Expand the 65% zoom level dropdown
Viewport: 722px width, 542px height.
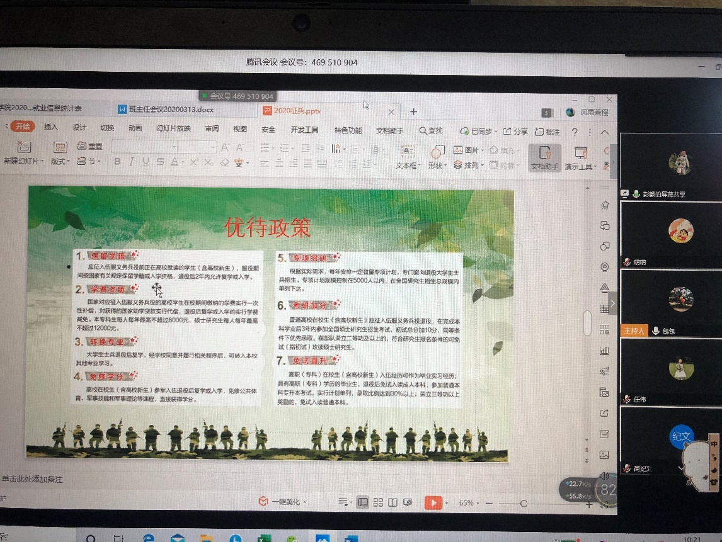[x=471, y=503]
